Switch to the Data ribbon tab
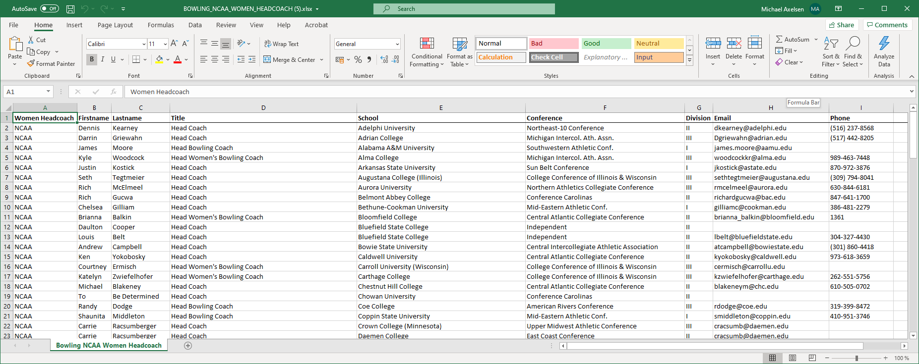Screen dimensions: 919x364 pos(195,25)
